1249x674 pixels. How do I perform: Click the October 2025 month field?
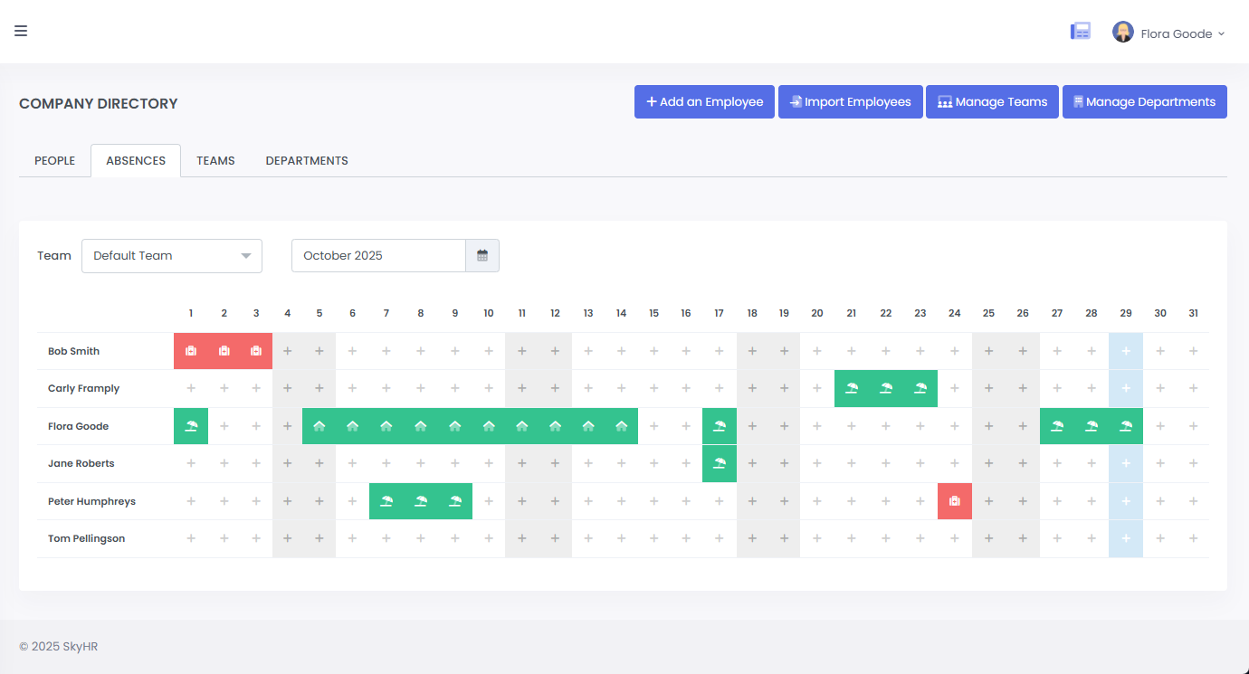point(378,256)
